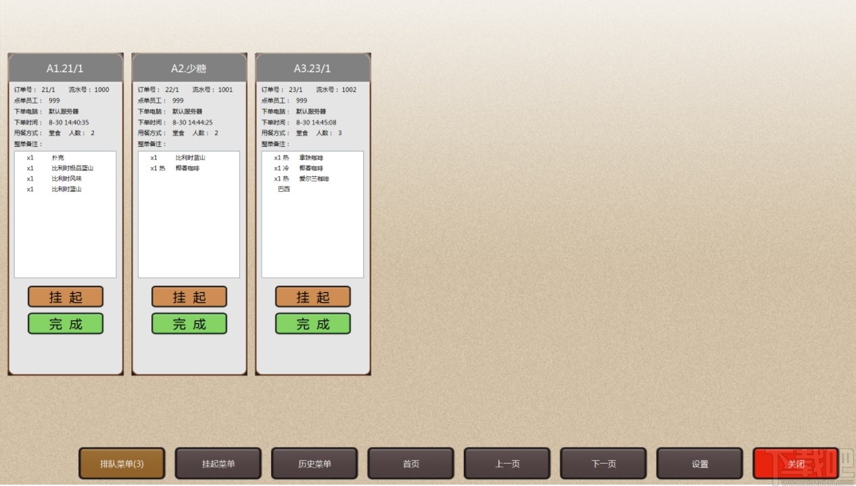Mark order A3.23/1 as 完成
Screen dimensions: 856x486
tap(313, 324)
